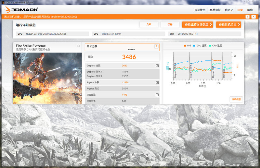Toggle the GPU 温度 blue legend swatch
This screenshot has height=168, width=260.
(194, 46)
